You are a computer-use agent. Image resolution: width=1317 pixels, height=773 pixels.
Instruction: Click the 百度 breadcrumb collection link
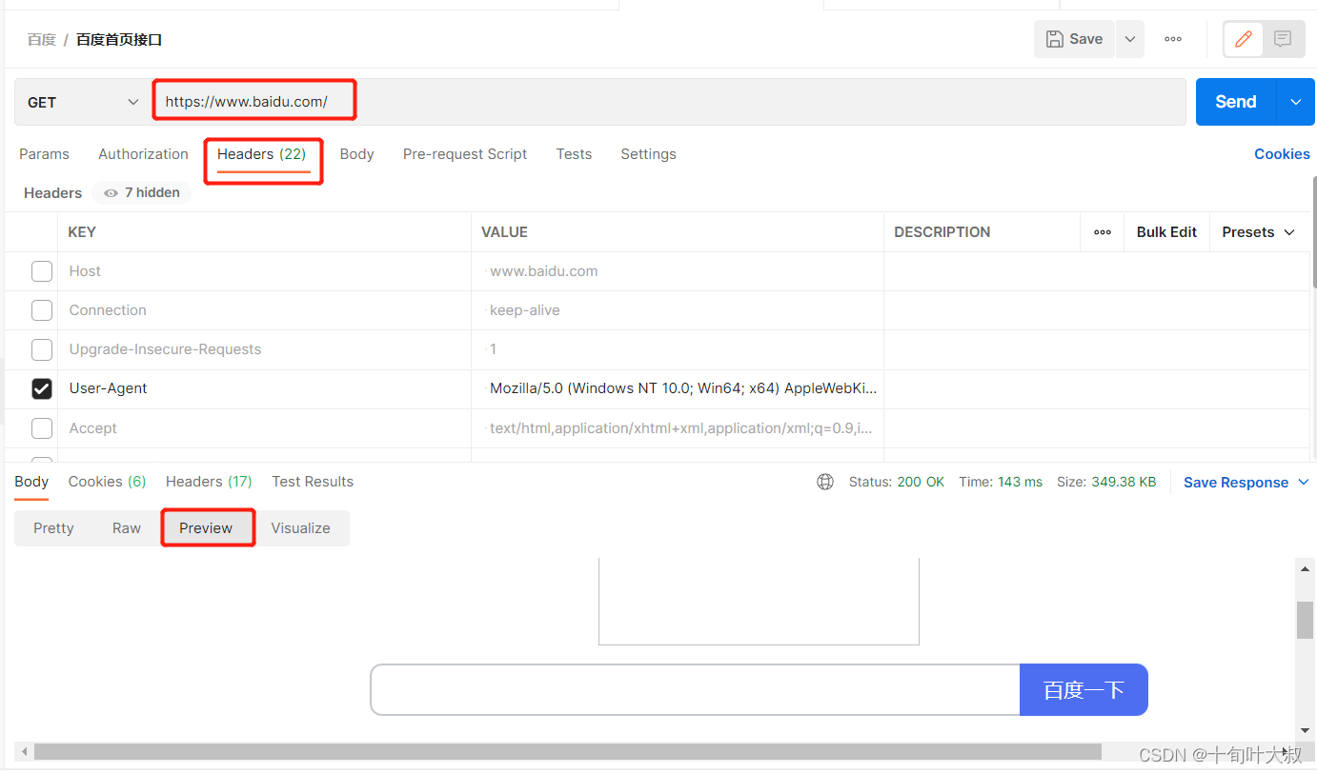click(41, 39)
